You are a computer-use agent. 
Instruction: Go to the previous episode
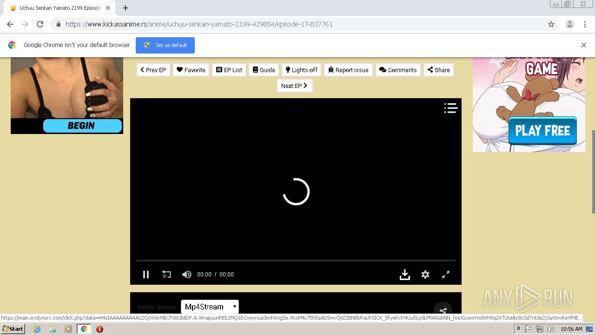point(153,70)
